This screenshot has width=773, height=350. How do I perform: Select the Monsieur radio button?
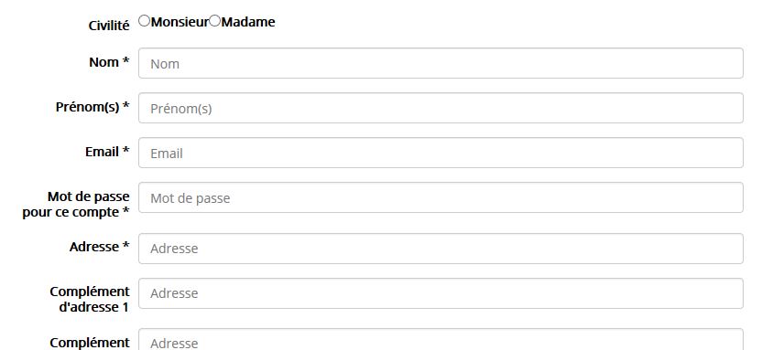tap(144, 21)
